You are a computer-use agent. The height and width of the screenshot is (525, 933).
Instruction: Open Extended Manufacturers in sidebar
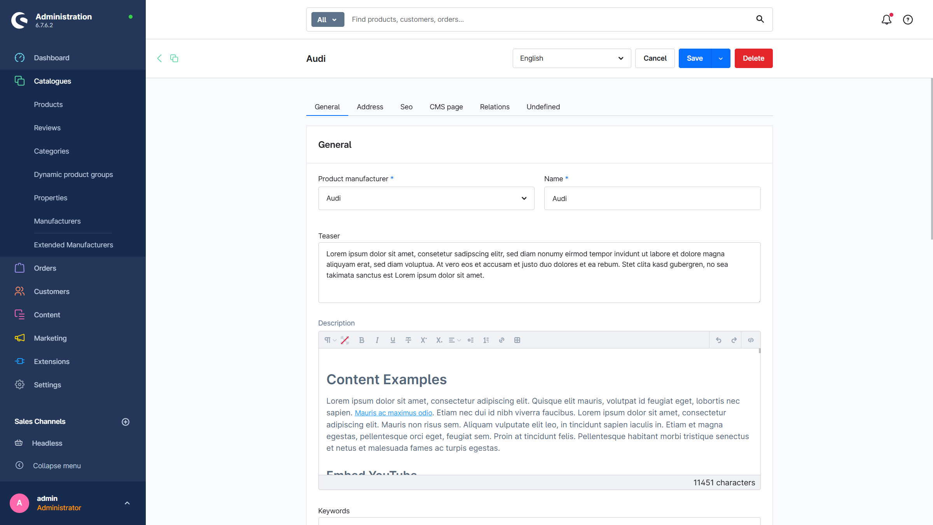pos(73,245)
